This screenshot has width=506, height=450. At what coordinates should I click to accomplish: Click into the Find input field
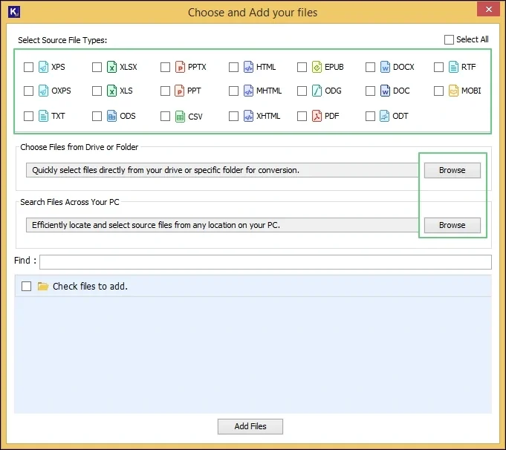pyautogui.click(x=265, y=262)
